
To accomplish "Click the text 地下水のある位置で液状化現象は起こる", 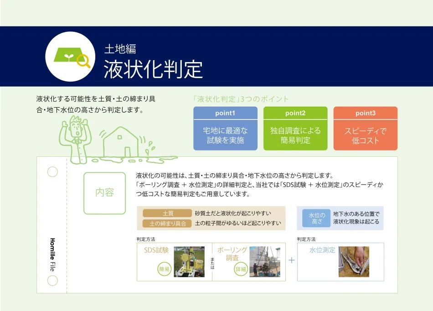I will (356, 218).
